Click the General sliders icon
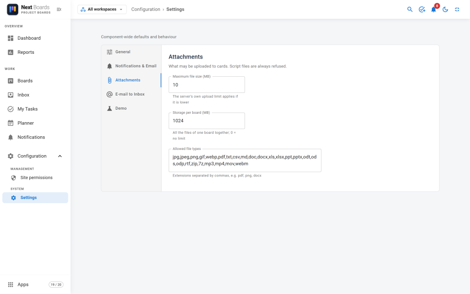The image size is (470, 294). [110, 52]
